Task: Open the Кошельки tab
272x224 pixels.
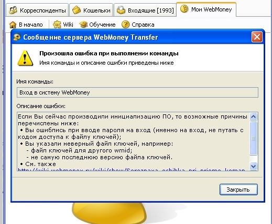Action: (91, 10)
